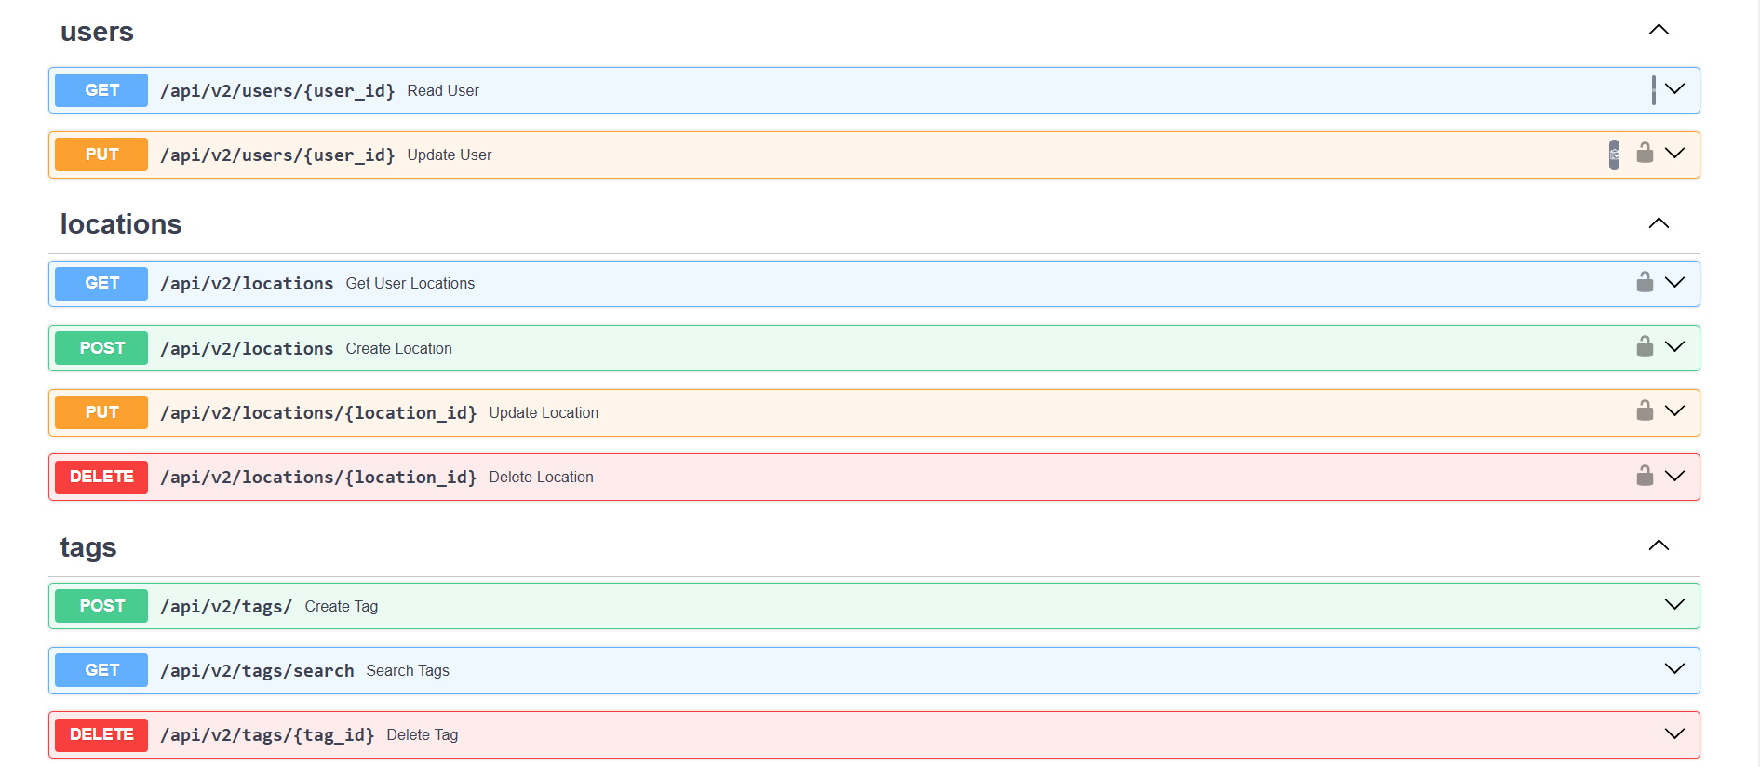Click the lock icon on Delete Location row

coord(1645,476)
